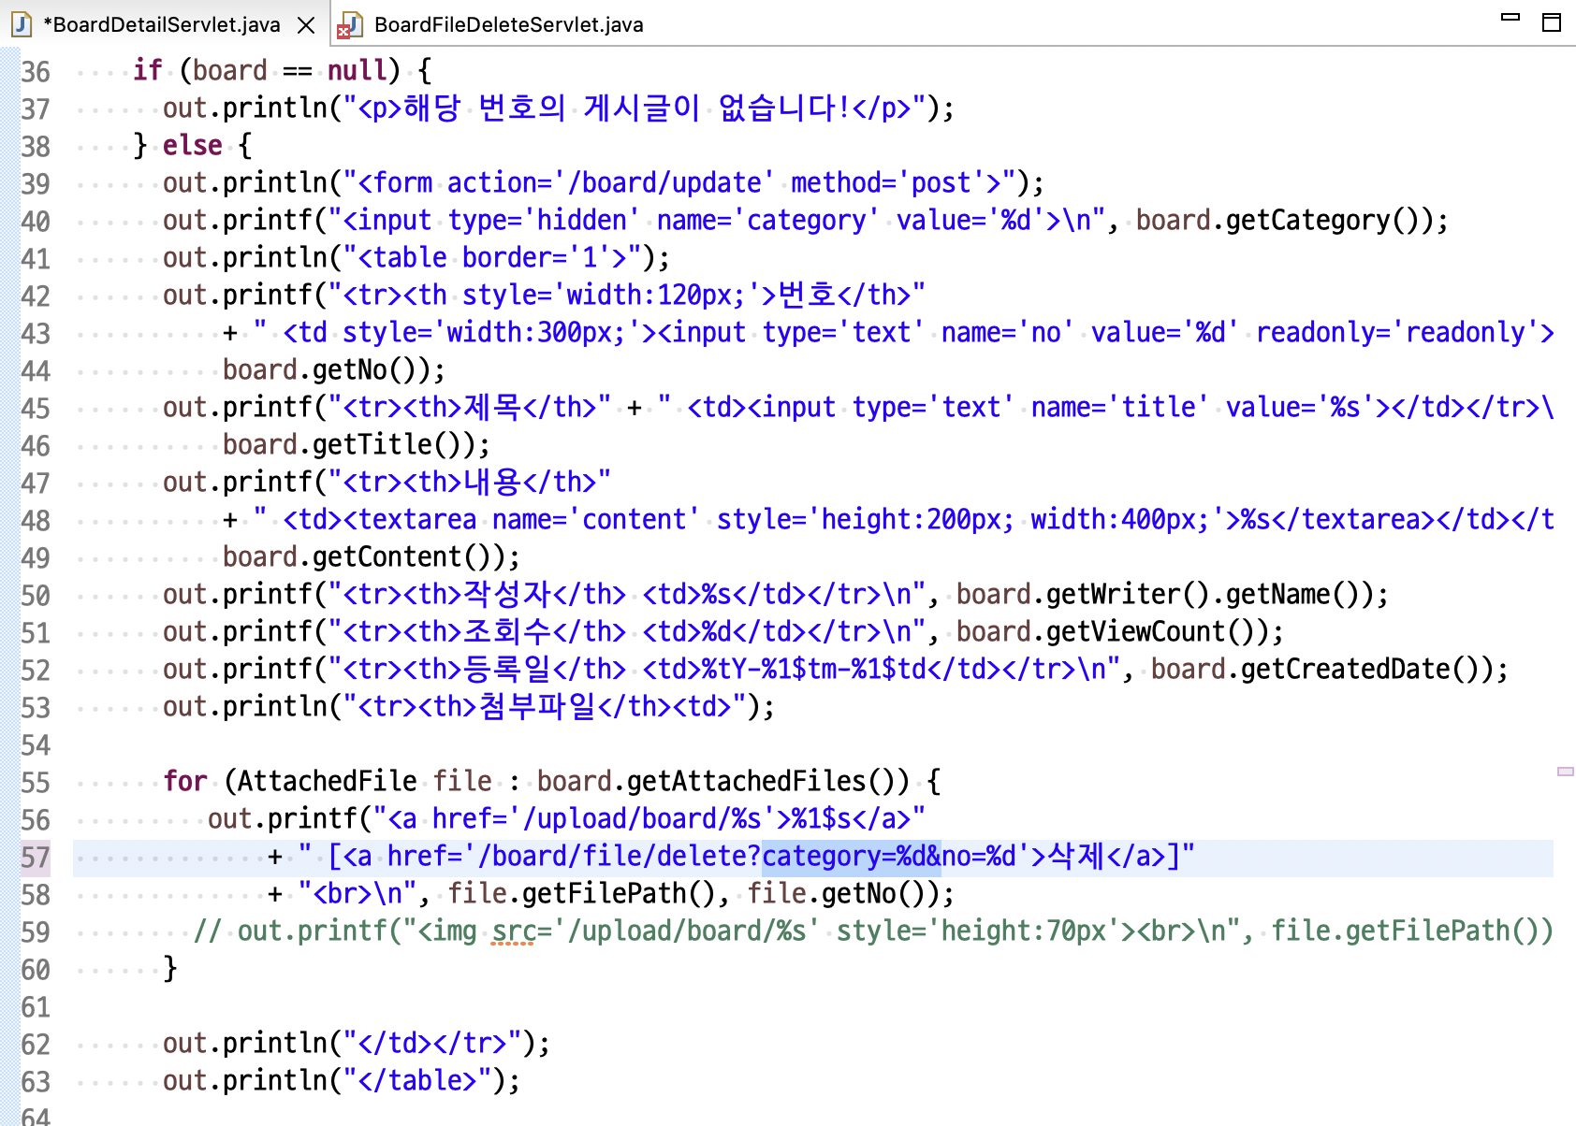Click "textarea name='content'" on line 48

tap(529, 519)
